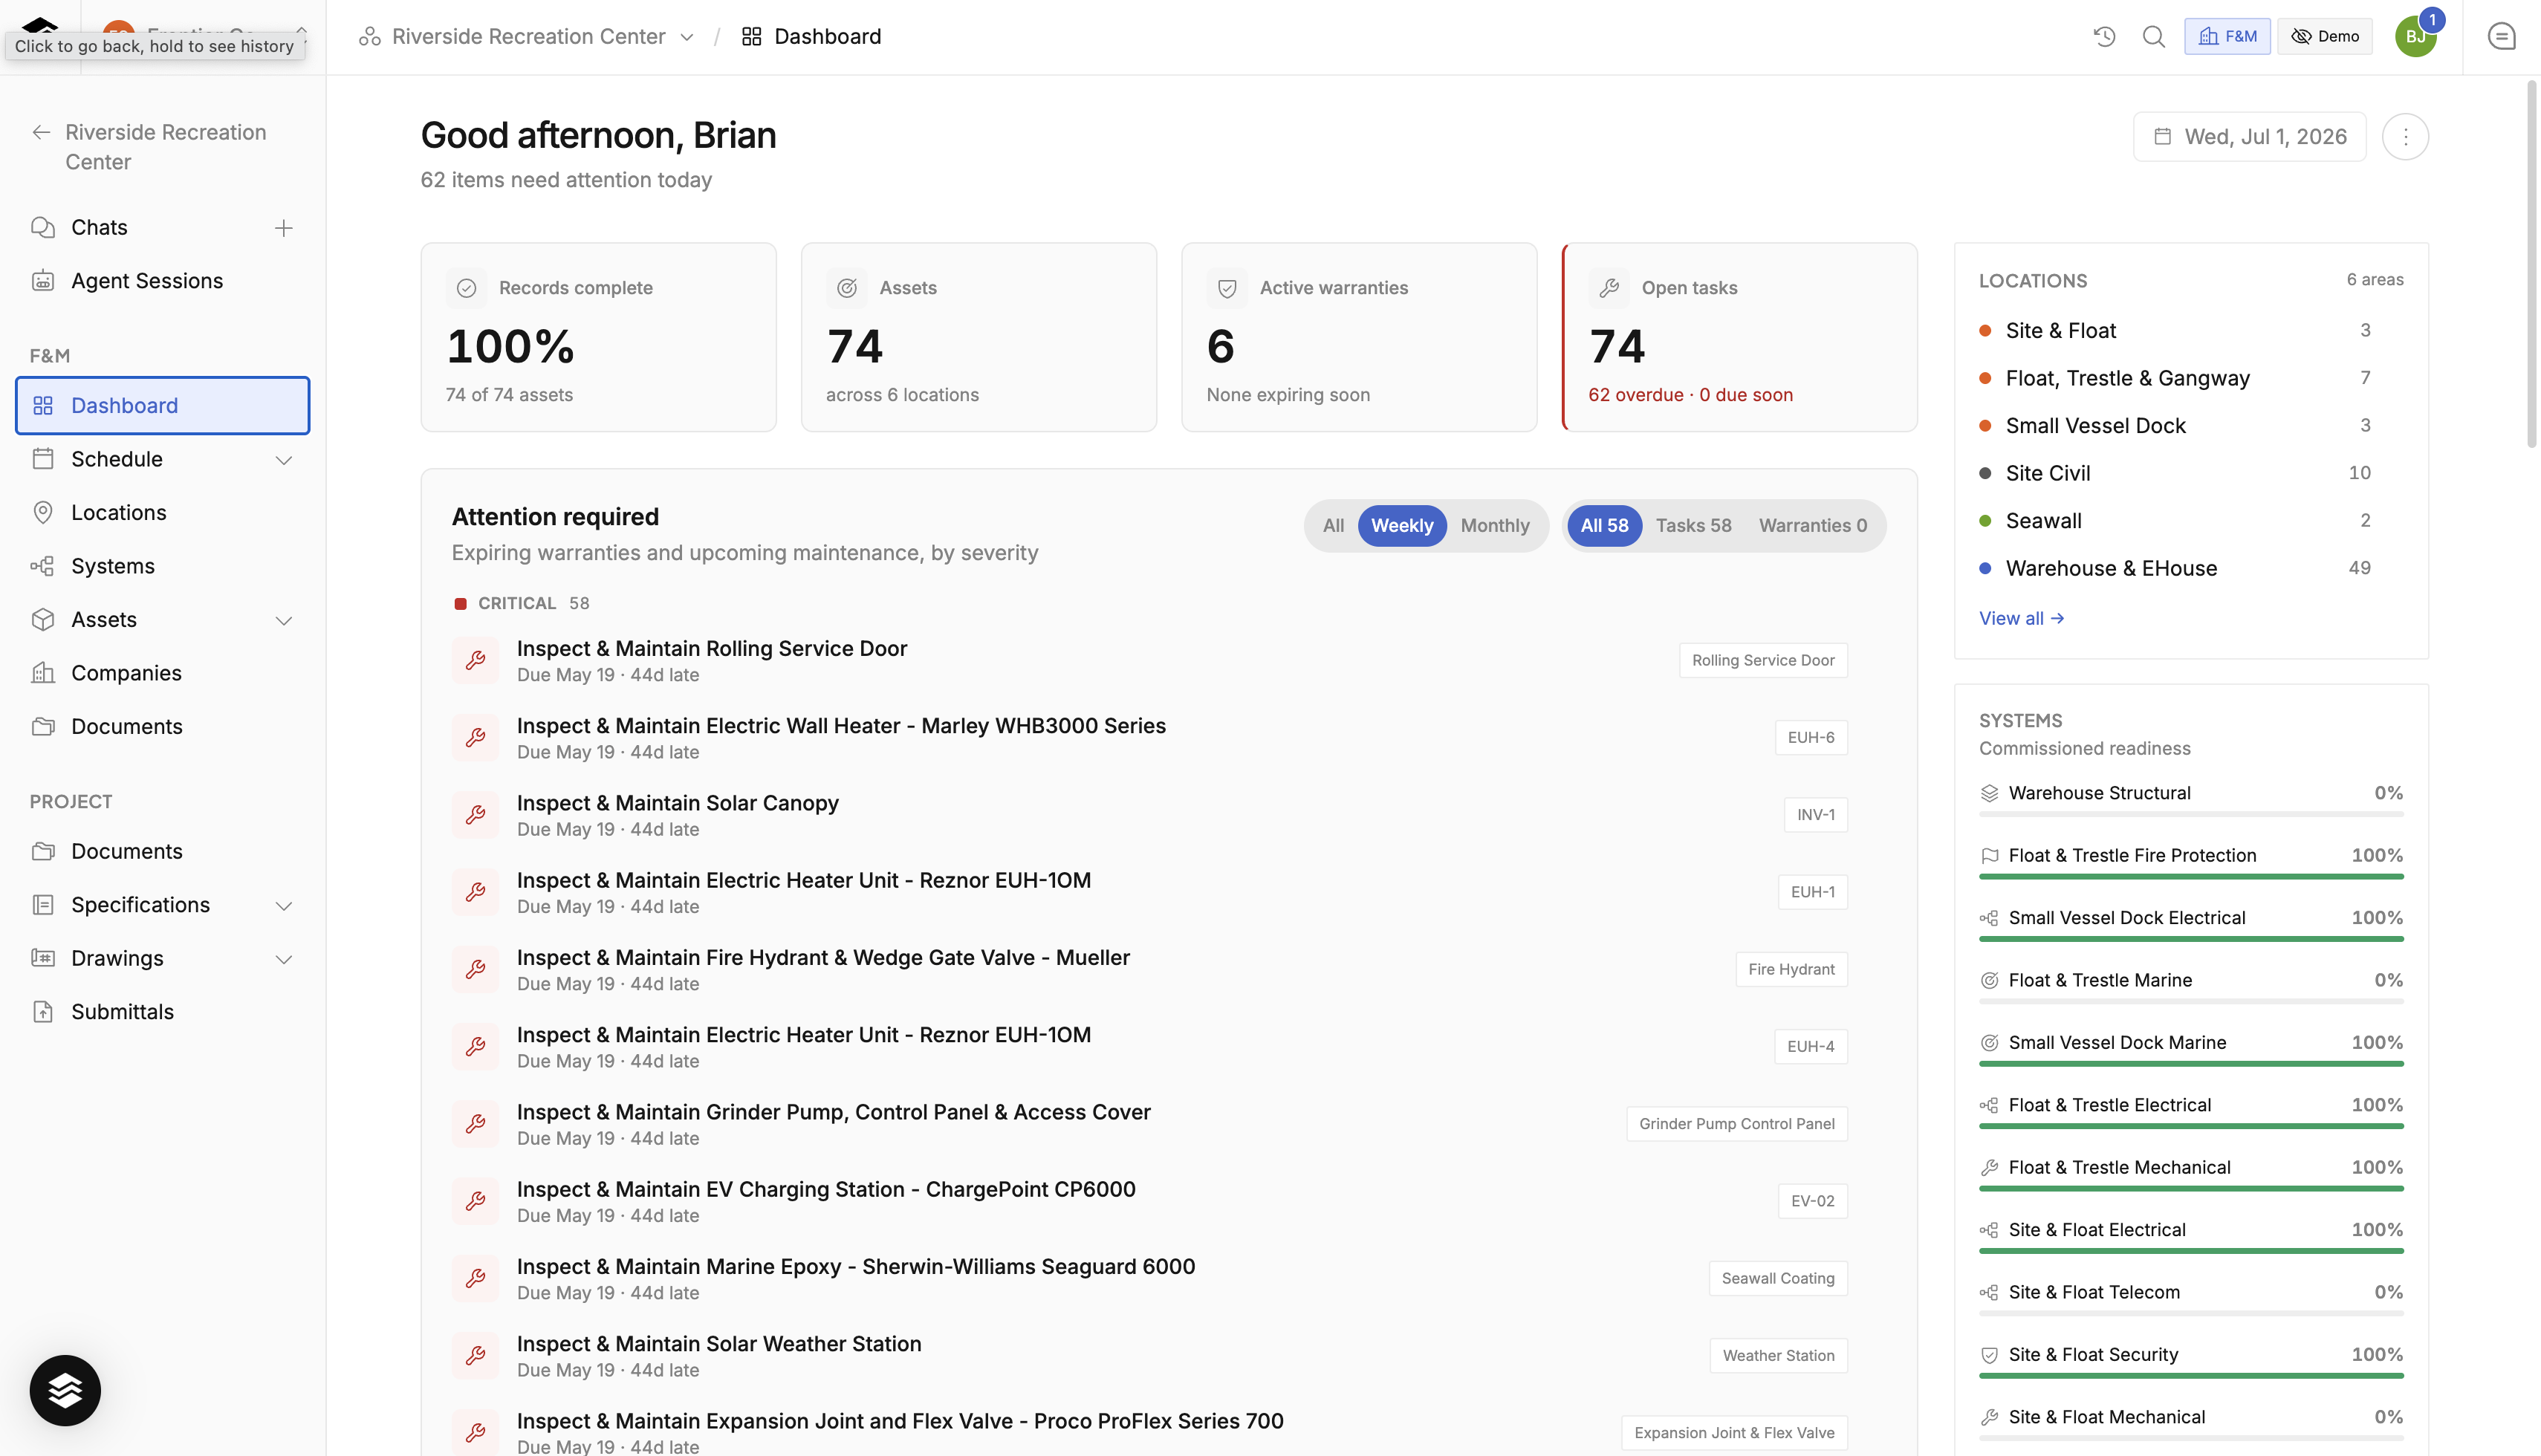Click the Records complete checkmark icon
Image resolution: width=2541 pixels, height=1456 pixels.
(x=466, y=288)
